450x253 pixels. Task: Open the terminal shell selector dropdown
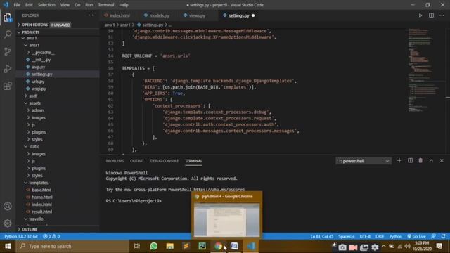point(364,161)
